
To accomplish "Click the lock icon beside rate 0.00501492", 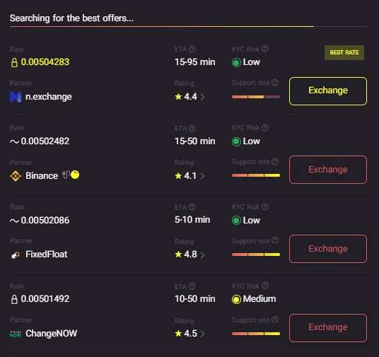I will (x=14, y=299).
